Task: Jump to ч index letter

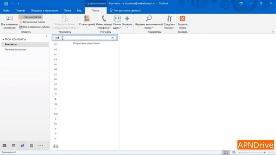Action: click(x=56, y=109)
